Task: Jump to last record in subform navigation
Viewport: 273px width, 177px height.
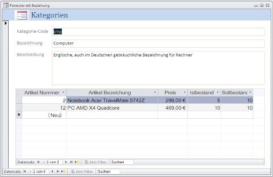Action: tap(71, 162)
